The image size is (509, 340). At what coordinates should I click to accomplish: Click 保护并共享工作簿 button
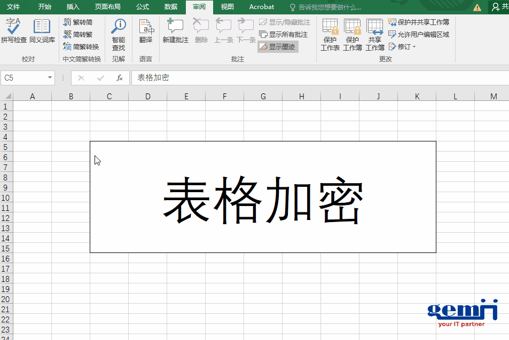click(x=420, y=22)
